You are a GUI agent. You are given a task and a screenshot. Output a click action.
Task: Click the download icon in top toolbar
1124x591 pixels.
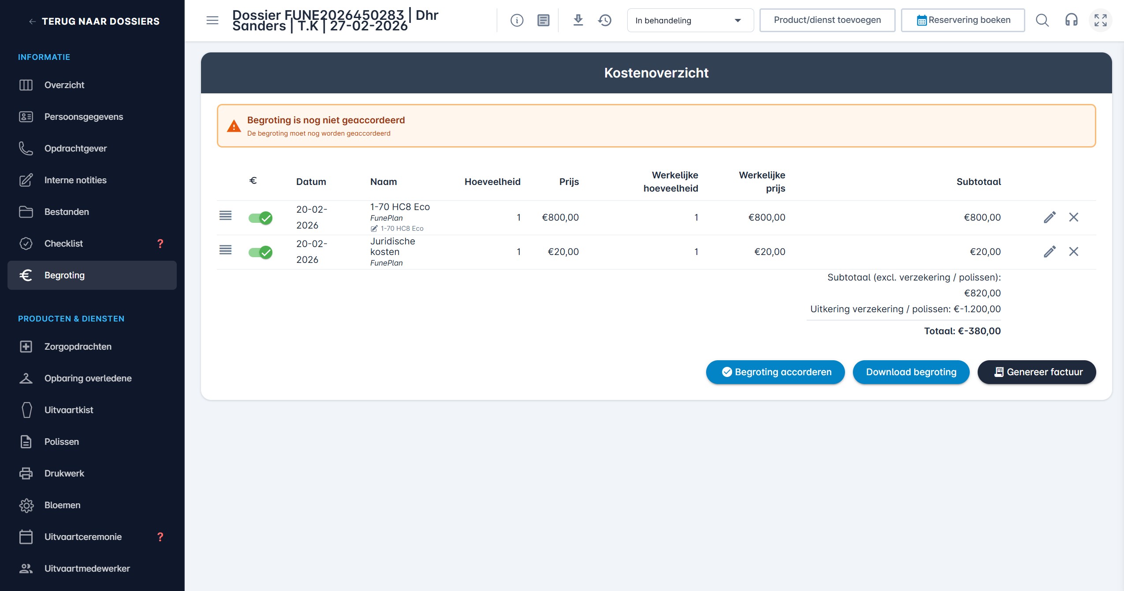coord(578,20)
